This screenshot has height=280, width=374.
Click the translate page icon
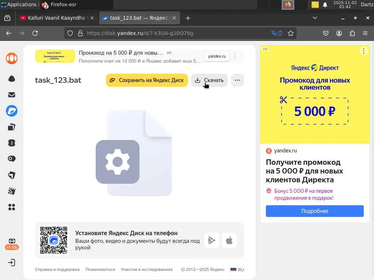coord(277,33)
